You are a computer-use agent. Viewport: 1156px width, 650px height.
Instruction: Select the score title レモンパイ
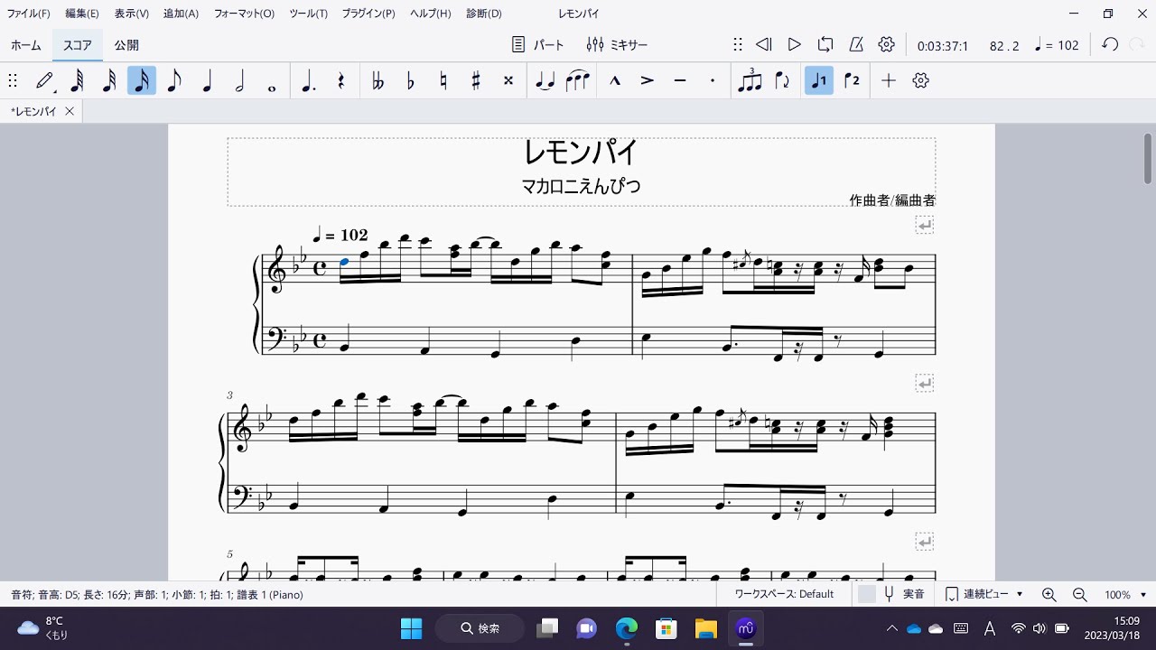[581, 153]
